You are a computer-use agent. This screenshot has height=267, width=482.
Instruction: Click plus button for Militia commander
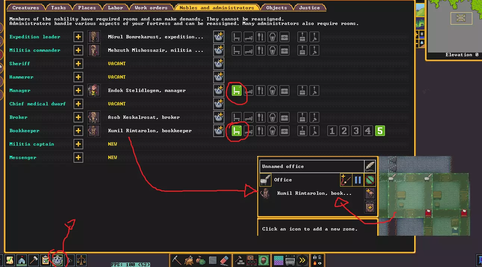tap(78, 50)
